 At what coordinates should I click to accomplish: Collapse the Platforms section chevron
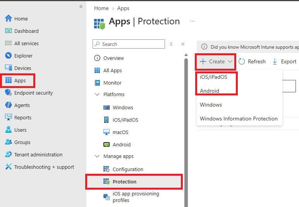click(97, 94)
